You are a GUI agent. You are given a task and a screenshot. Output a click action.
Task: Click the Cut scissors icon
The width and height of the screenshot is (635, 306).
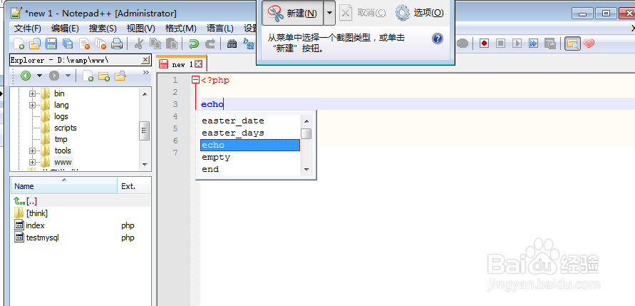pos(138,44)
